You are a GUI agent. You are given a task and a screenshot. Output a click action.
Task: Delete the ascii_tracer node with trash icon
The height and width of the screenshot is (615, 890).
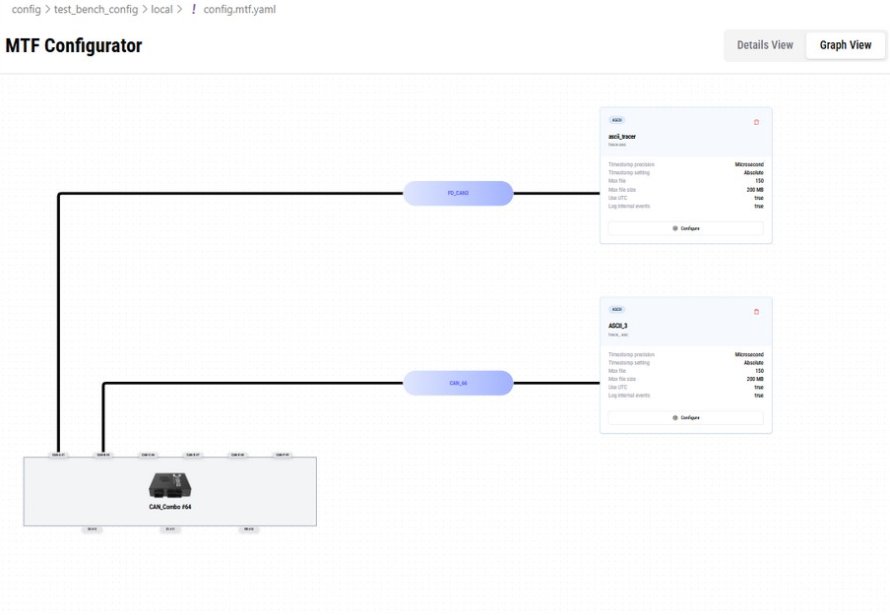(756, 122)
